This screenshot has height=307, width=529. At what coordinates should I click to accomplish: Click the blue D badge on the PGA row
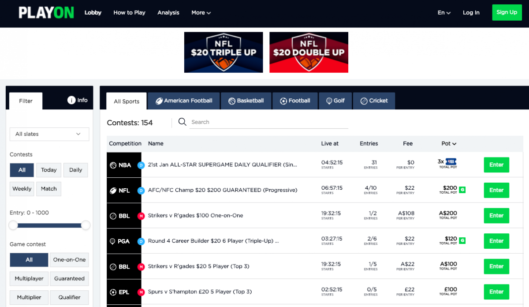141,241
